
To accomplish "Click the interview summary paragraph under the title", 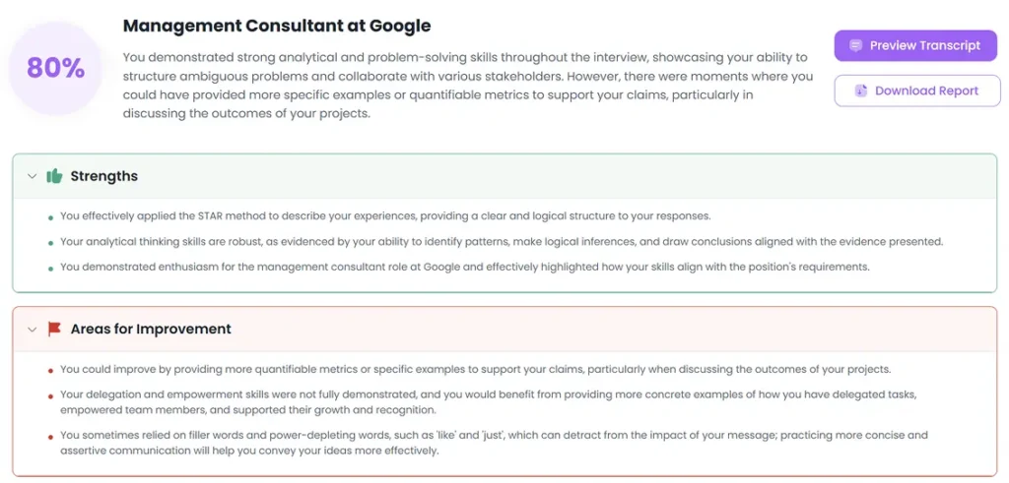I will (468, 85).
